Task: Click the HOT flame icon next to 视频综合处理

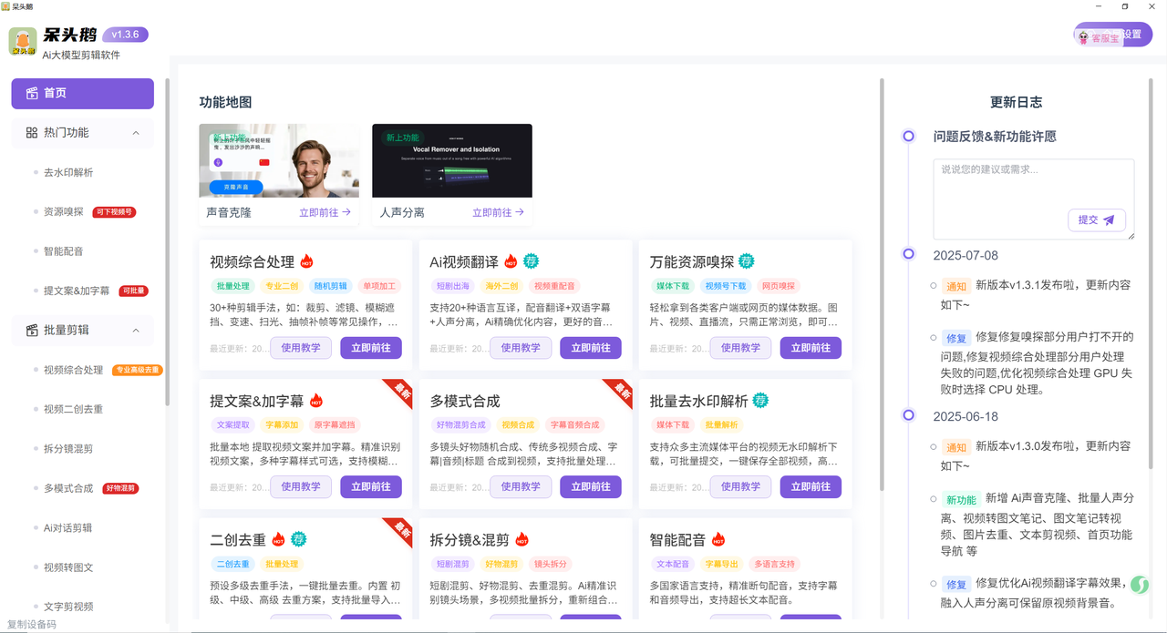Action: [307, 261]
